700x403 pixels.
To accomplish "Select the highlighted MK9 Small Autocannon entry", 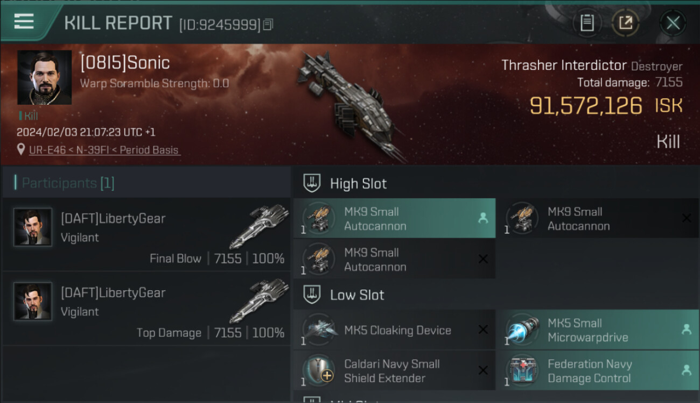I will tap(395, 219).
